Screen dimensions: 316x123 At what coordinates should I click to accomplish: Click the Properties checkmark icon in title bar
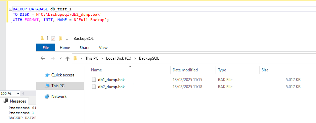click(x=53, y=39)
